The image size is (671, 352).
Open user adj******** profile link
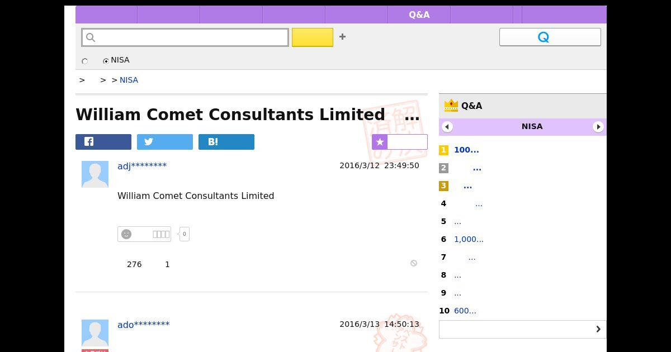pyautogui.click(x=142, y=165)
